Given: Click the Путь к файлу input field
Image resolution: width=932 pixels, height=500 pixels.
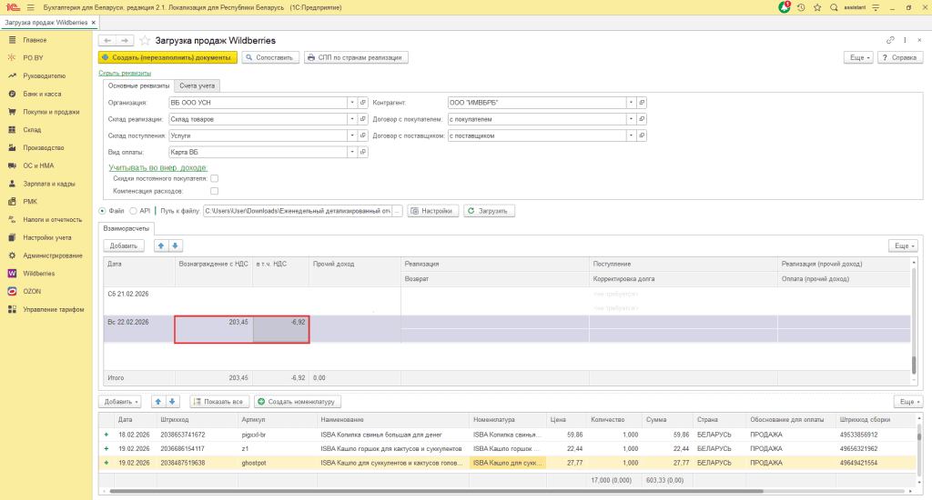Looking at the screenshot, I should pyautogui.click(x=298, y=211).
